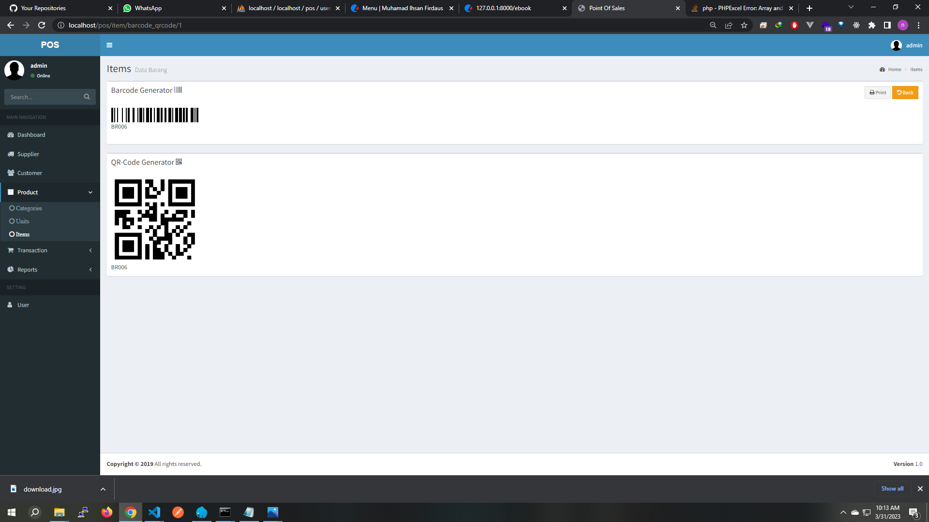The width and height of the screenshot is (929, 522).
Task: Bookmark this page with the star
Action: point(744,25)
